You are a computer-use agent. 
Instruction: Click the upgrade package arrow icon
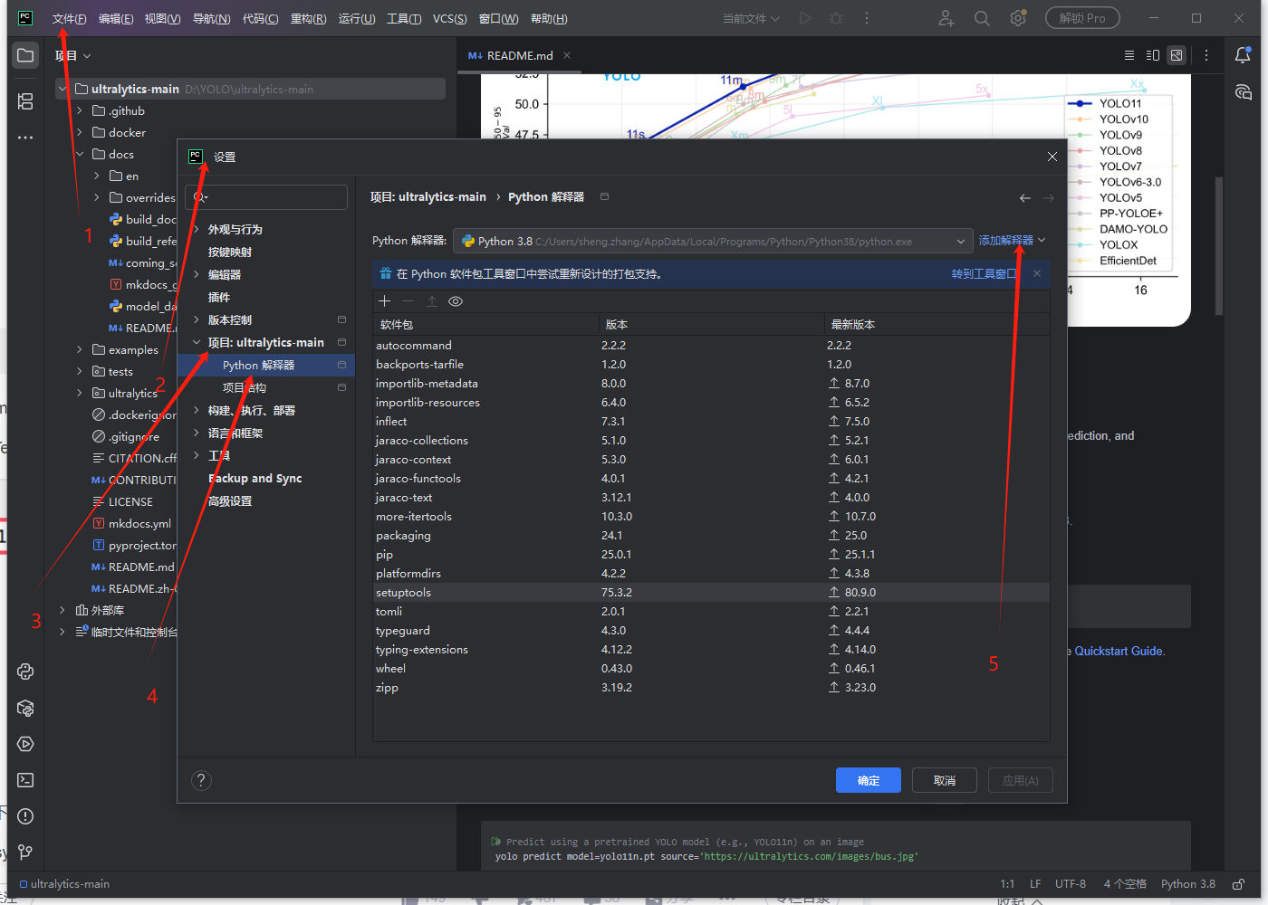[432, 301]
